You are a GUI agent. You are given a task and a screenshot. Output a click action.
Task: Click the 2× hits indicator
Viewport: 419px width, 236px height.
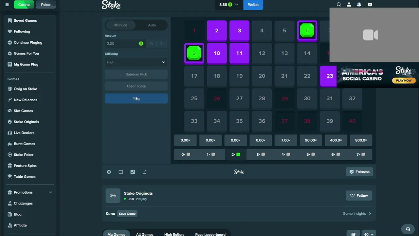point(236,154)
